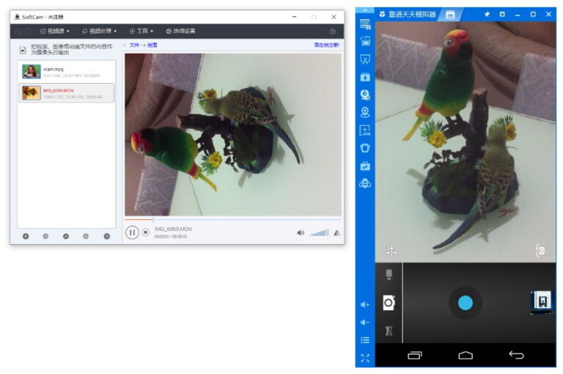Click the 现在就注册 register link
The image size is (563, 374).
[326, 45]
